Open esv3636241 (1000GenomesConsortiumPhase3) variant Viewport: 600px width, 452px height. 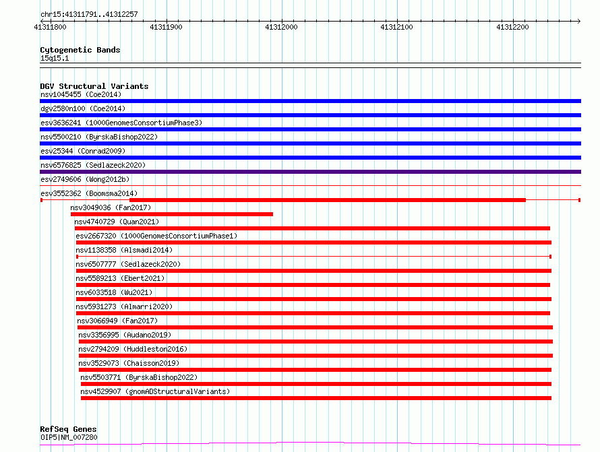click(121, 123)
